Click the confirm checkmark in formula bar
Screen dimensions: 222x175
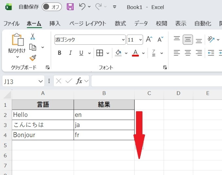pos(69,81)
